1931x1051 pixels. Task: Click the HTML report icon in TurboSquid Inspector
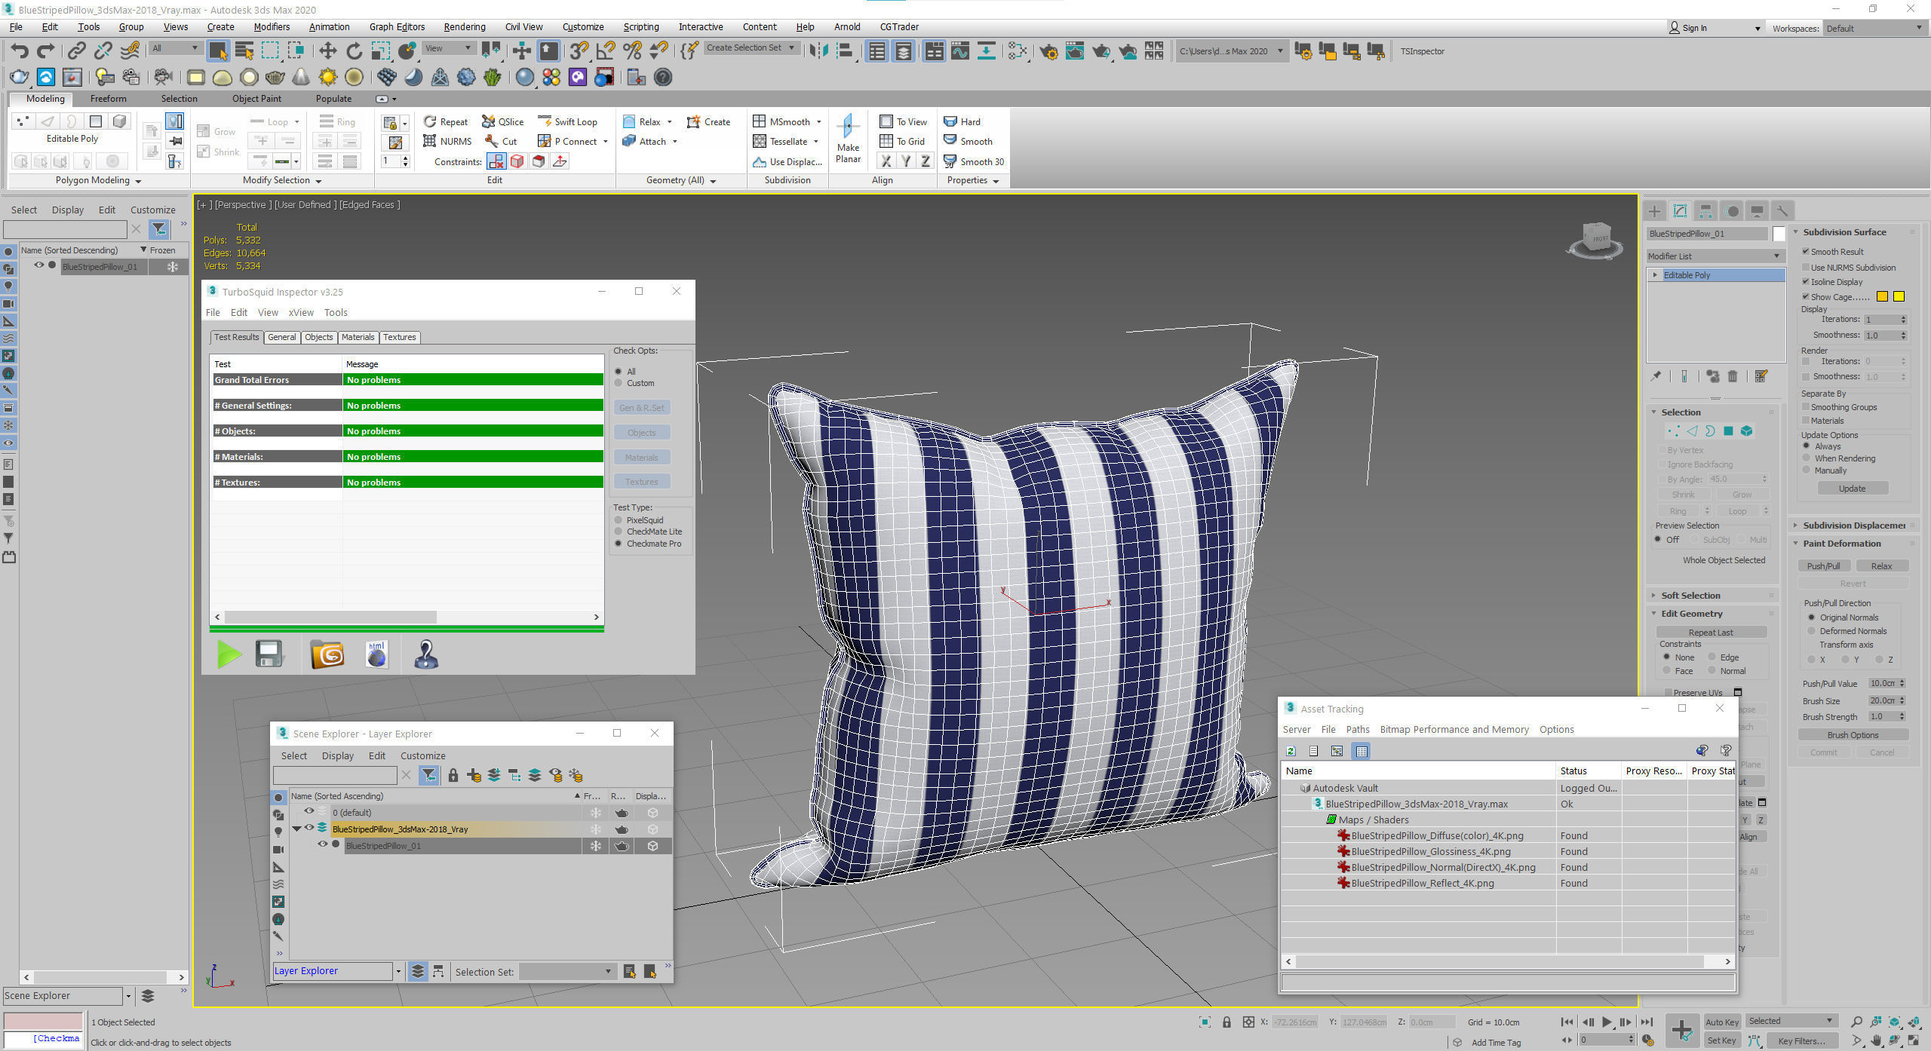click(x=376, y=654)
